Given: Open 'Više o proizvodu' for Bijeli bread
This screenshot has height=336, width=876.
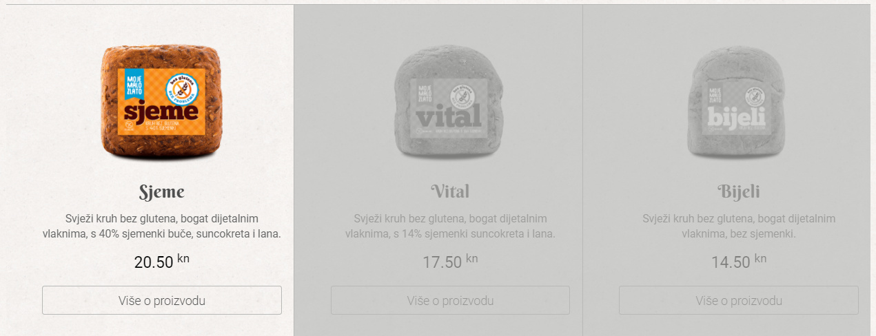Looking at the screenshot, I should 739,300.
